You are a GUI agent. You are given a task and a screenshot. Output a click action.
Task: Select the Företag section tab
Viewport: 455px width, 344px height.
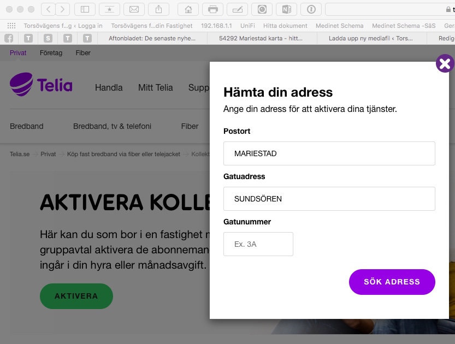coord(51,53)
